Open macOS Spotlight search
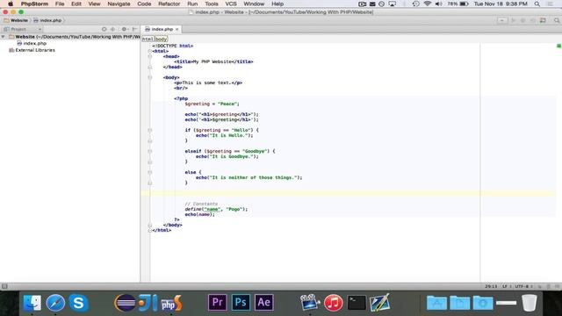This screenshot has width=562, height=316. tap(537, 4)
